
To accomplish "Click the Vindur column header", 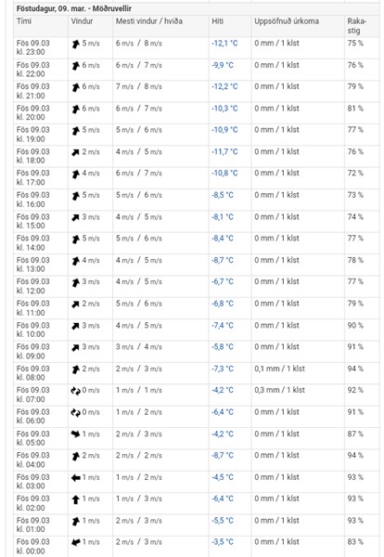I will click(82, 21).
